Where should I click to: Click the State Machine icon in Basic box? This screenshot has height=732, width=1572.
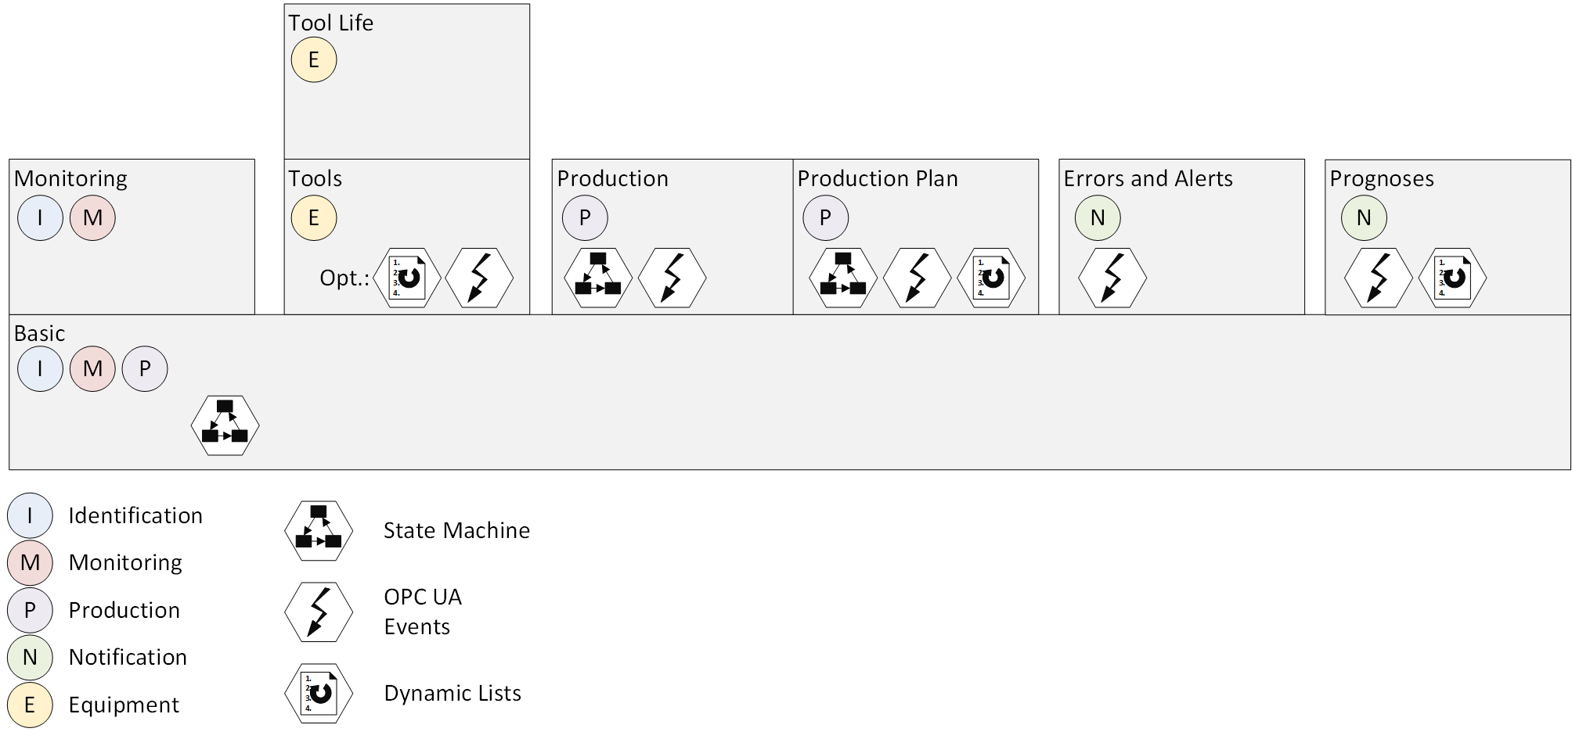[x=225, y=425]
